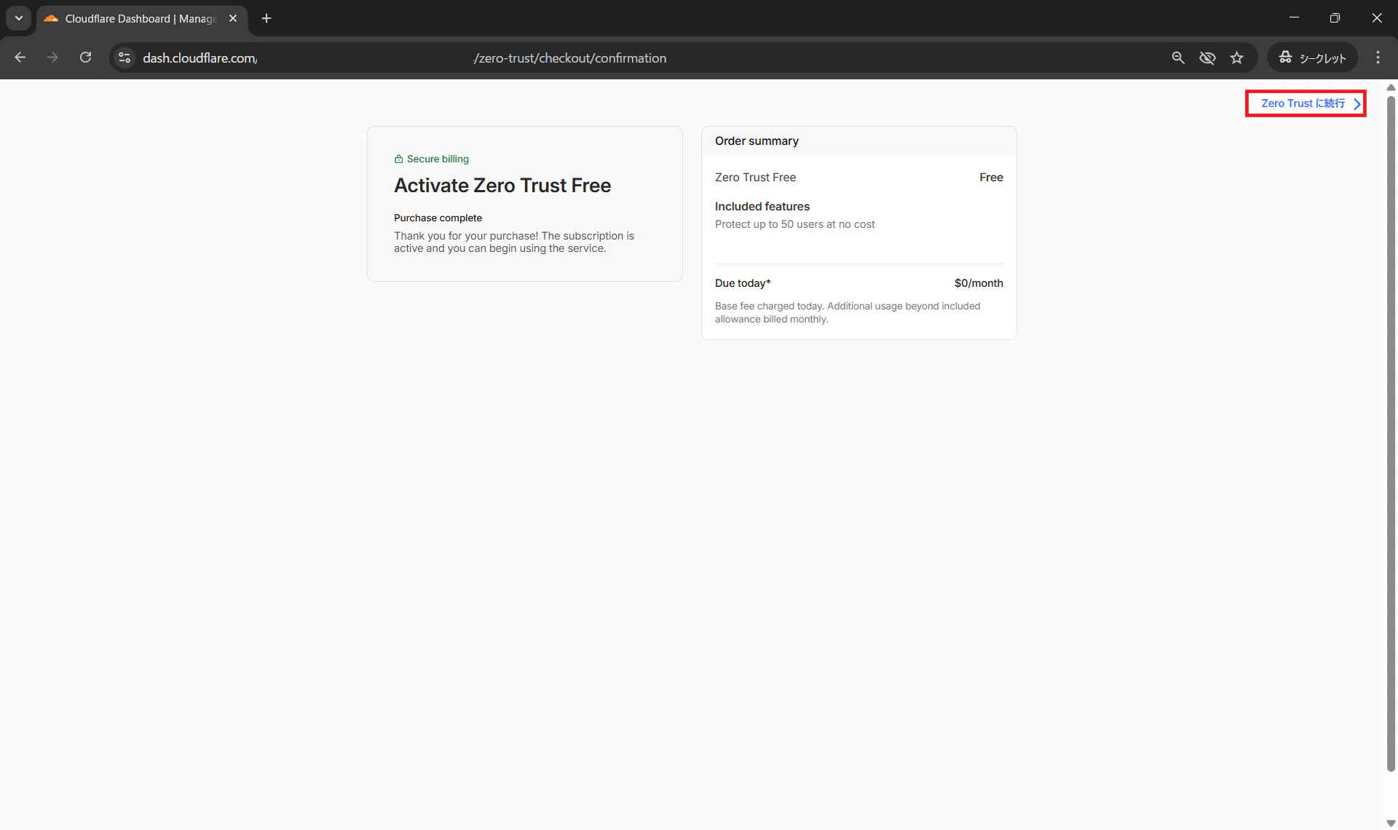The width and height of the screenshot is (1398, 830).
Task: Click the browser forward arrow
Action: click(52, 58)
